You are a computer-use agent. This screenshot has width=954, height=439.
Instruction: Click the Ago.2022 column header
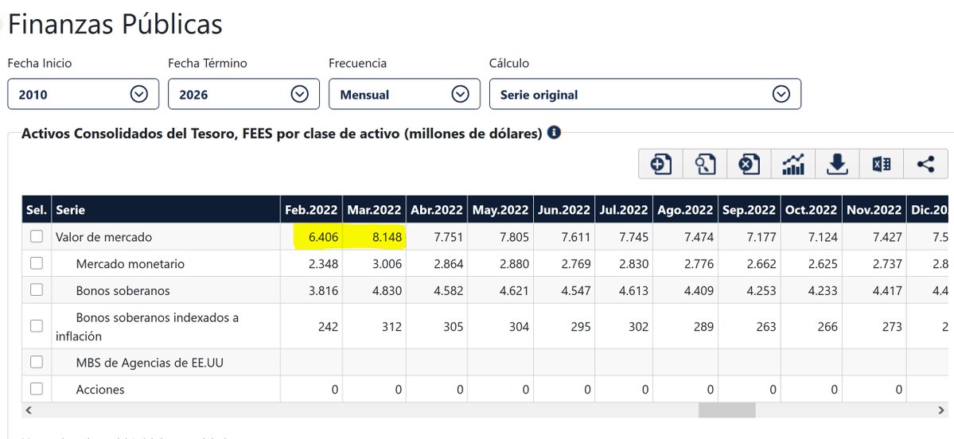[x=686, y=210]
